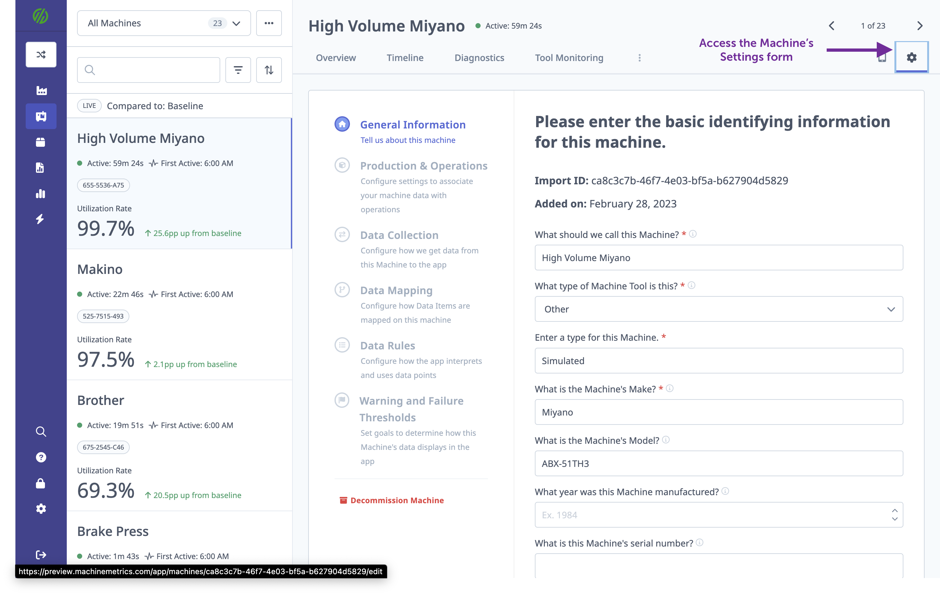The height and width of the screenshot is (596, 940).
Task: Click info icon beside manufactured year
Action: pos(725,491)
